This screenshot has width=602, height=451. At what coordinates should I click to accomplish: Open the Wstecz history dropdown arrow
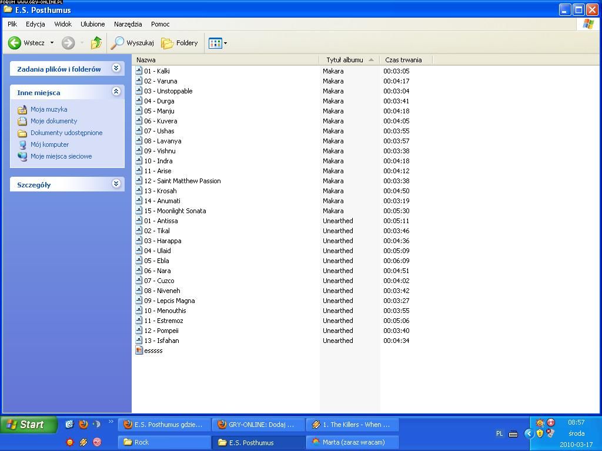pos(52,43)
